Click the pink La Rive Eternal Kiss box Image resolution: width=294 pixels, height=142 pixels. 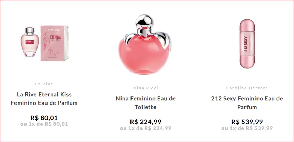coord(54,43)
